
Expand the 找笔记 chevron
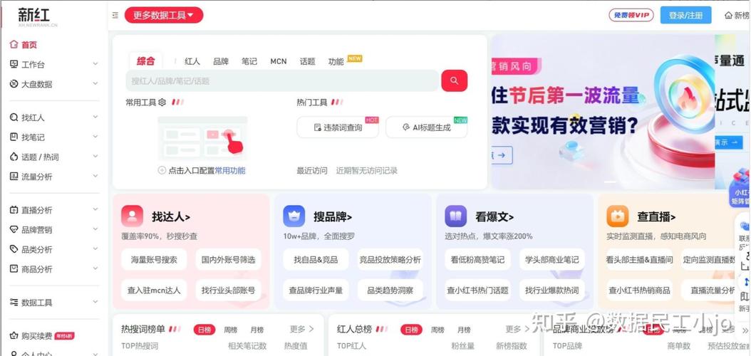point(95,137)
